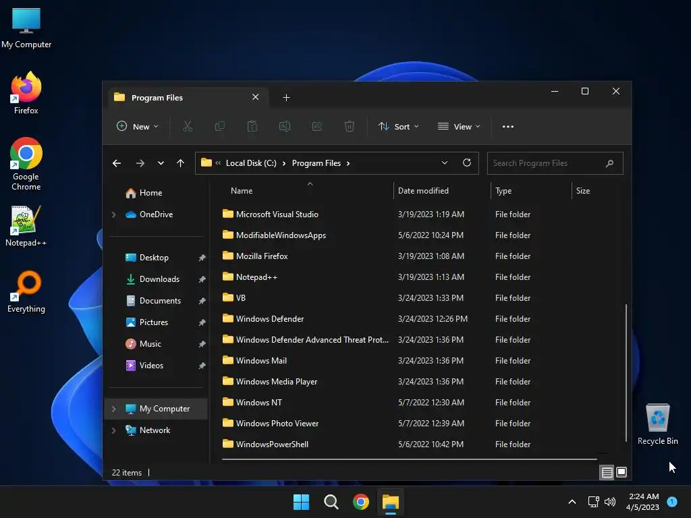Open the New dropdown menu
Viewport: 691px width, 518px height.
point(138,126)
